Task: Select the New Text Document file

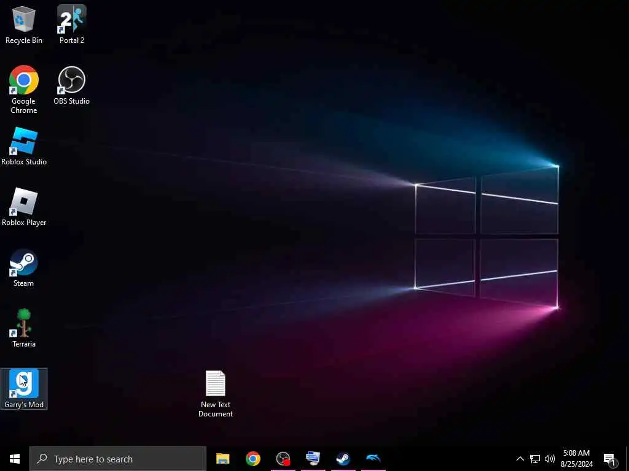Action: click(x=216, y=394)
